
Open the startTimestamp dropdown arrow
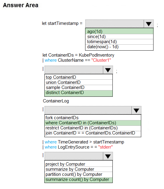(148, 24)
